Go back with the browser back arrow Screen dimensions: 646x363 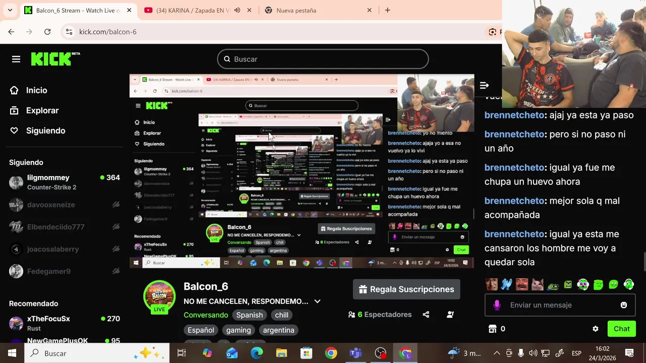pyautogui.click(x=11, y=32)
